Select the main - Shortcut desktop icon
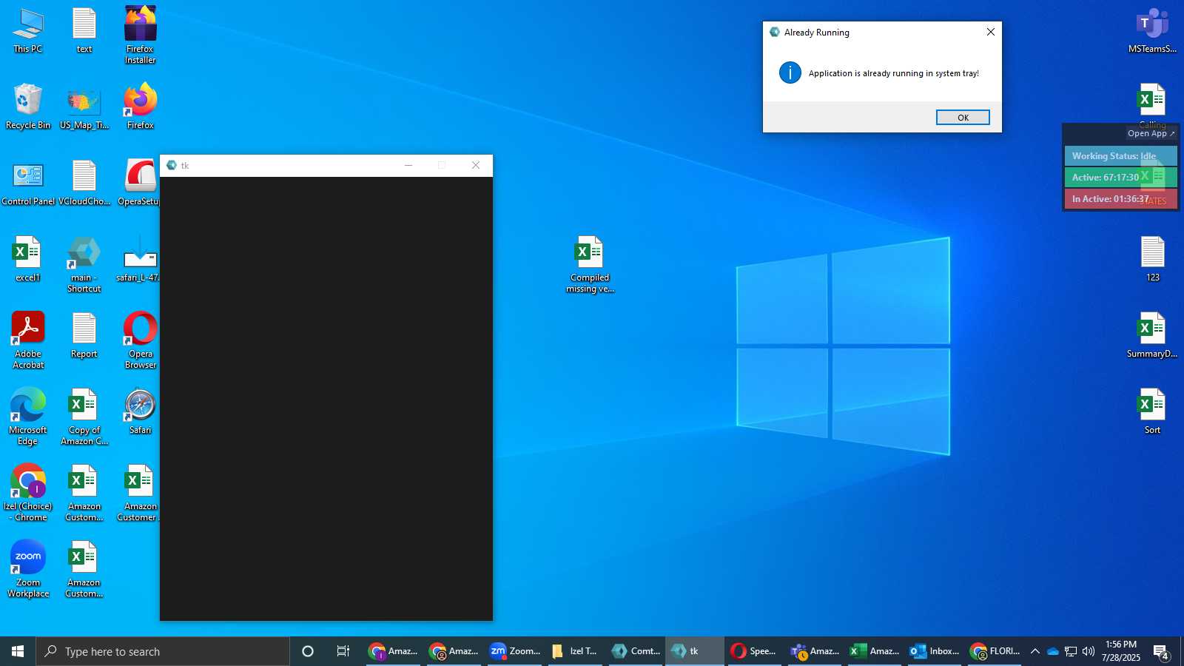 coord(84,265)
